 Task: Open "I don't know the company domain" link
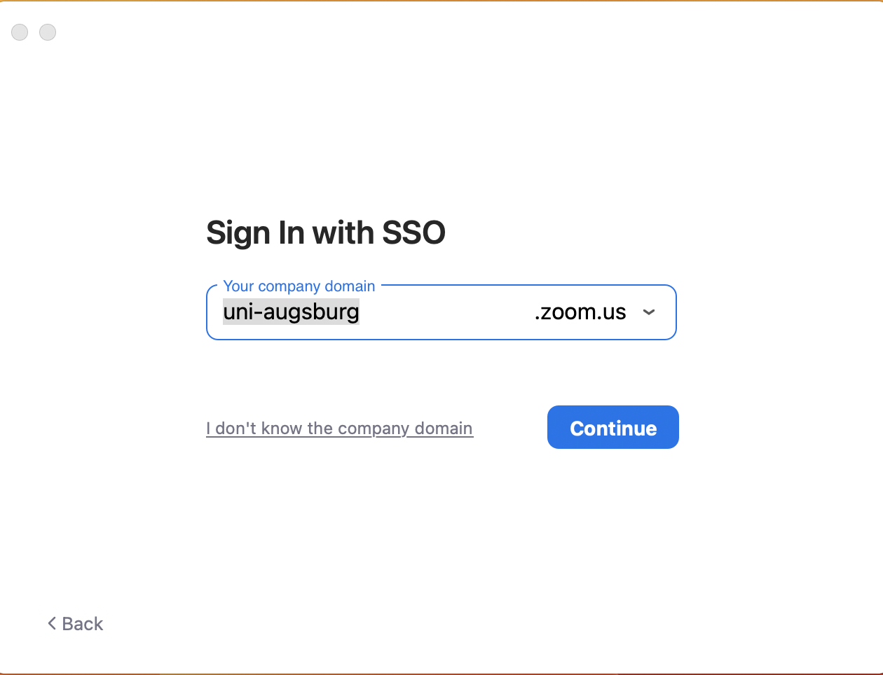(339, 429)
